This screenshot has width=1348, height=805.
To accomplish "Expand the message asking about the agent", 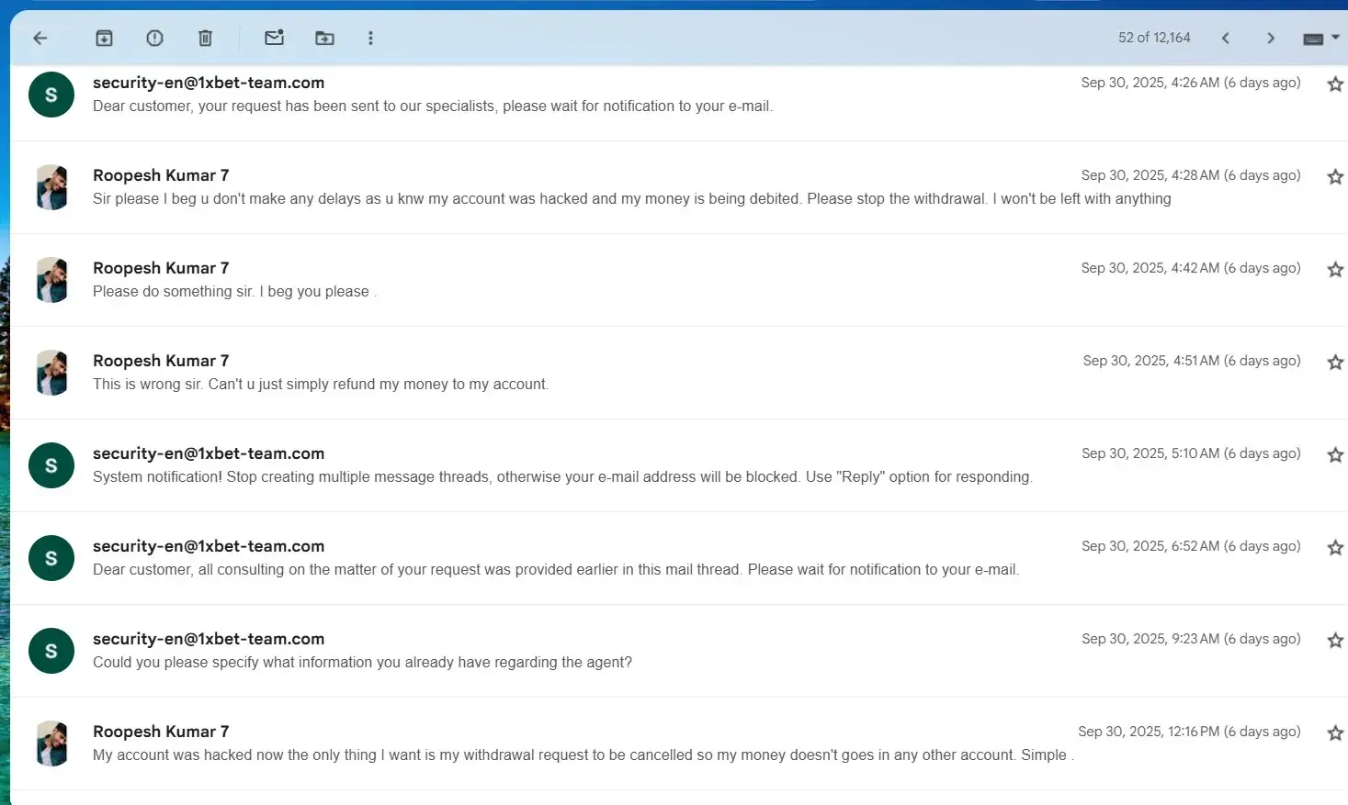I will pos(362,663).
